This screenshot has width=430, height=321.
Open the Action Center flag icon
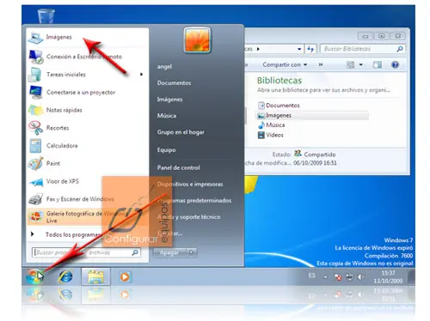point(338,277)
